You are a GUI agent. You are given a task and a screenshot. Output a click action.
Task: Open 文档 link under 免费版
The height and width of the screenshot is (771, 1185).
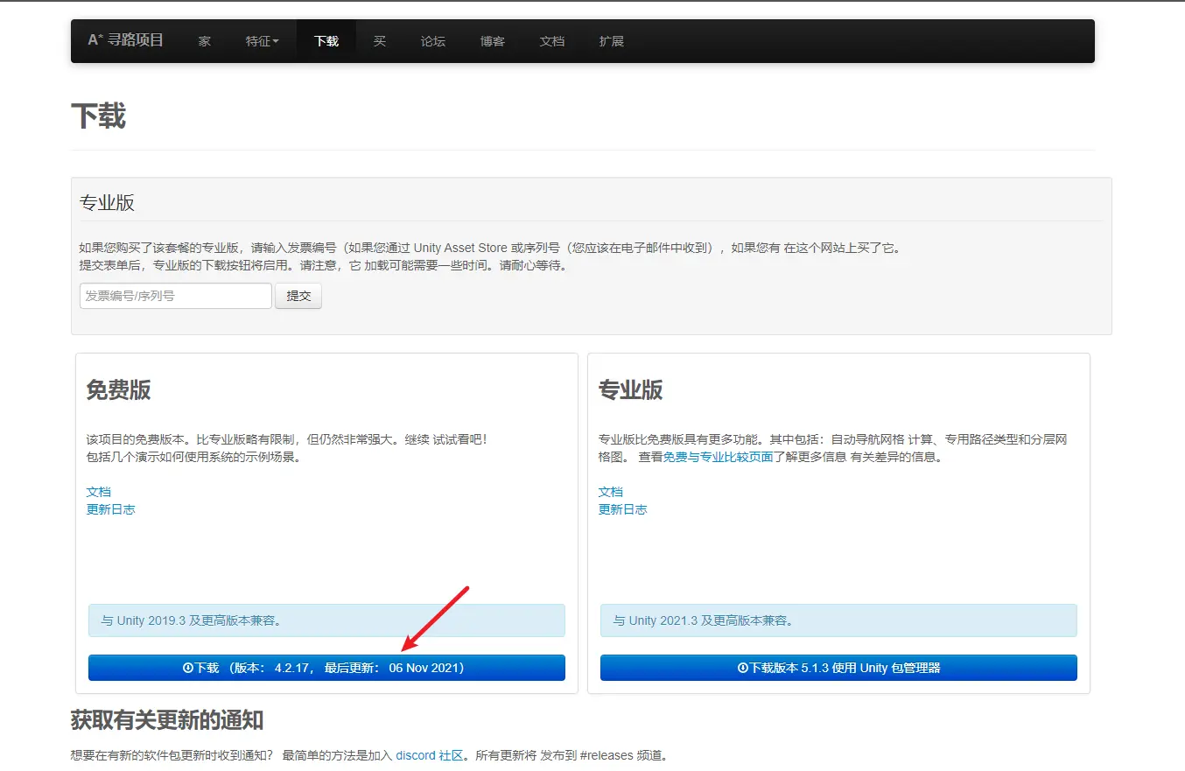pos(99,492)
